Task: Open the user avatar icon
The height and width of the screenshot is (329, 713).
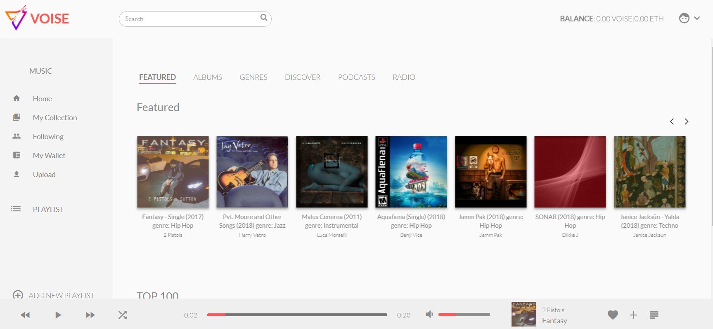Action: pos(684,19)
